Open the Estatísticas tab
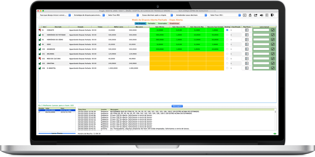The width and height of the screenshot is (315, 157). [174, 23]
